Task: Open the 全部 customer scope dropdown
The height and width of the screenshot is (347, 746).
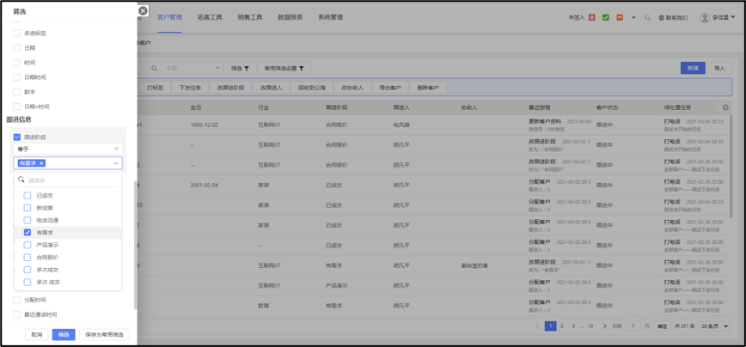Action: (193, 69)
